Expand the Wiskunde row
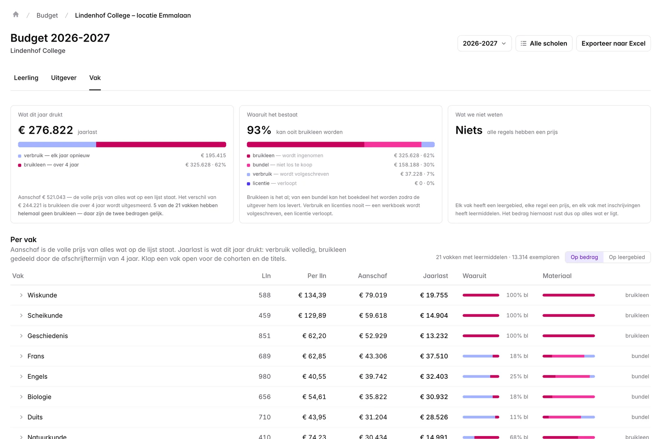Screen dimensions: 664x439 21,295
